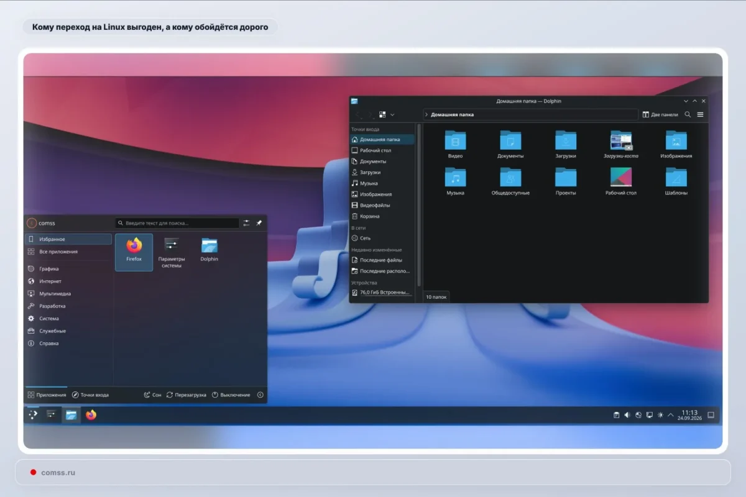
Task: Expand the breadcrumb chevron before Домашняя папка
Action: [x=426, y=114]
